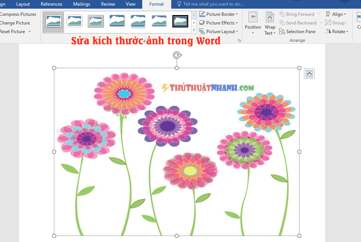Click Compress Pictures
The height and width of the screenshot is (242, 361).
click(x=18, y=14)
